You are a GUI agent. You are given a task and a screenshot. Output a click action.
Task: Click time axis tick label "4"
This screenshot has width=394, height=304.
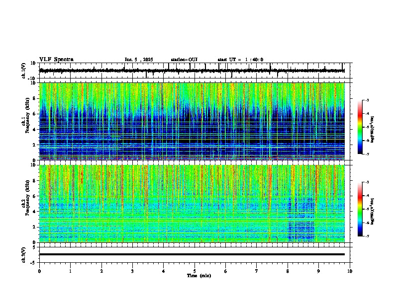tap(163, 271)
